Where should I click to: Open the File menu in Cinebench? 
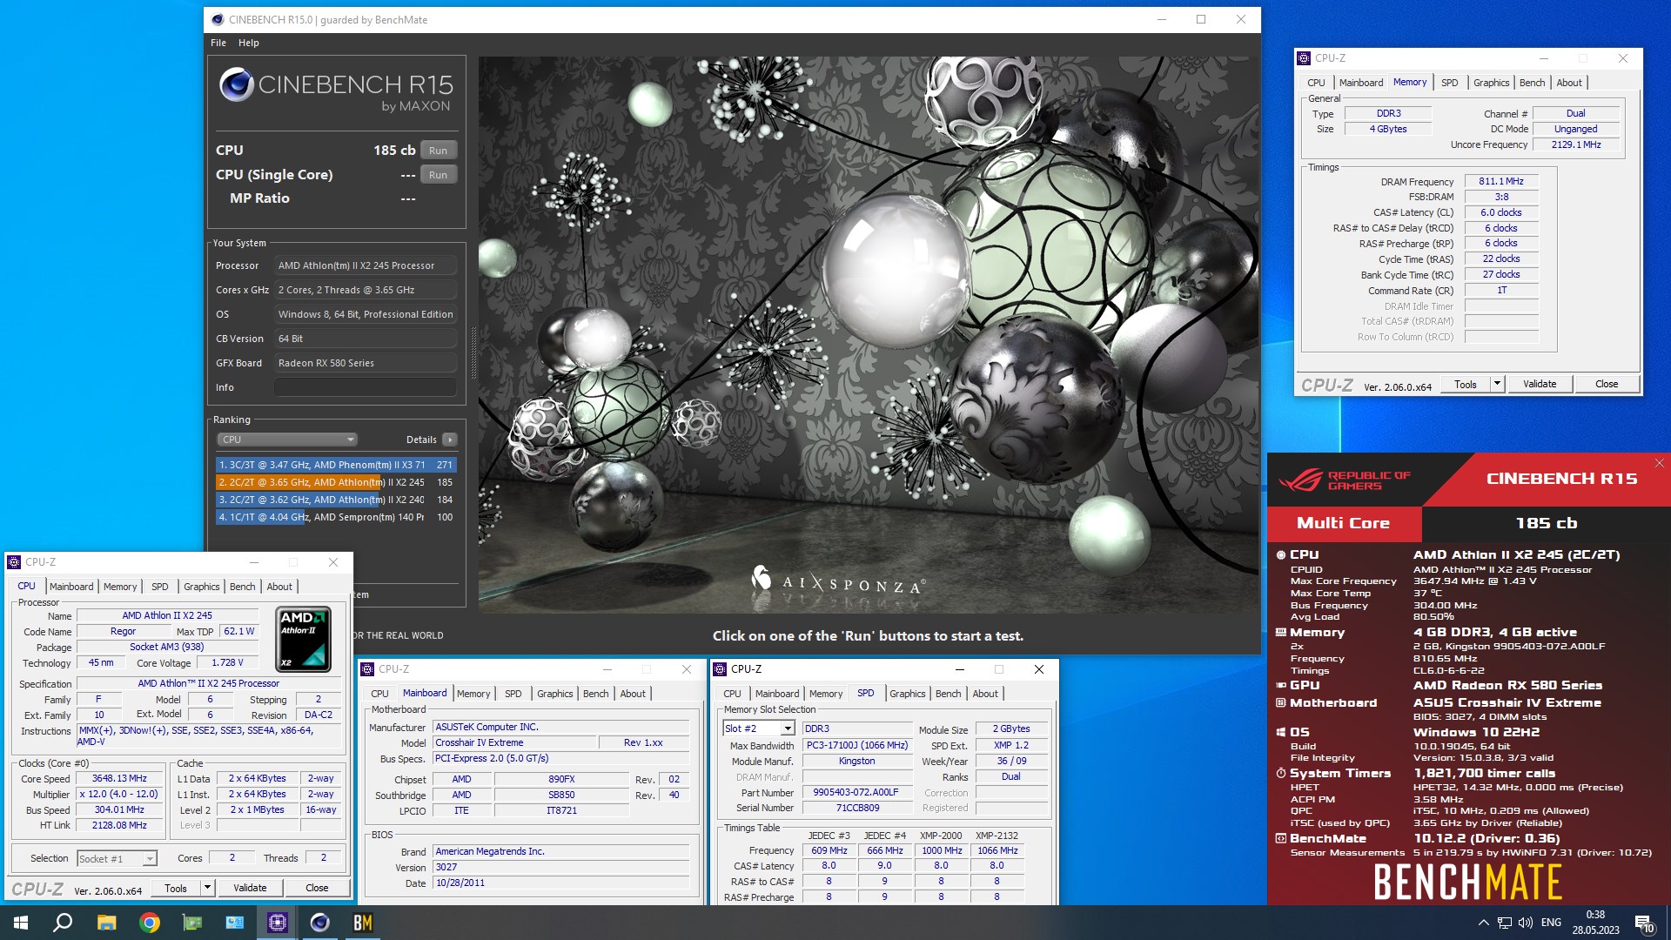(x=218, y=43)
